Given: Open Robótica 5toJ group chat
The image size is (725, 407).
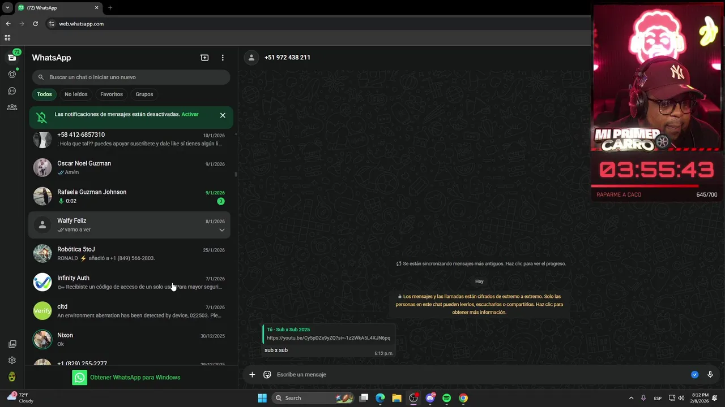Looking at the screenshot, I should pyautogui.click(x=130, y=253).
